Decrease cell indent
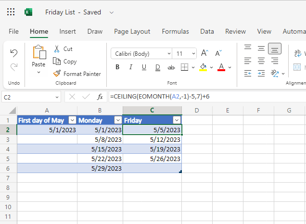 (248, 74)
